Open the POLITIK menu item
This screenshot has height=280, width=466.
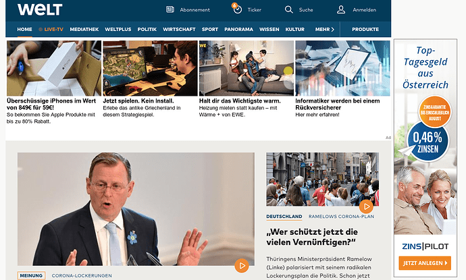click(147, 30)
